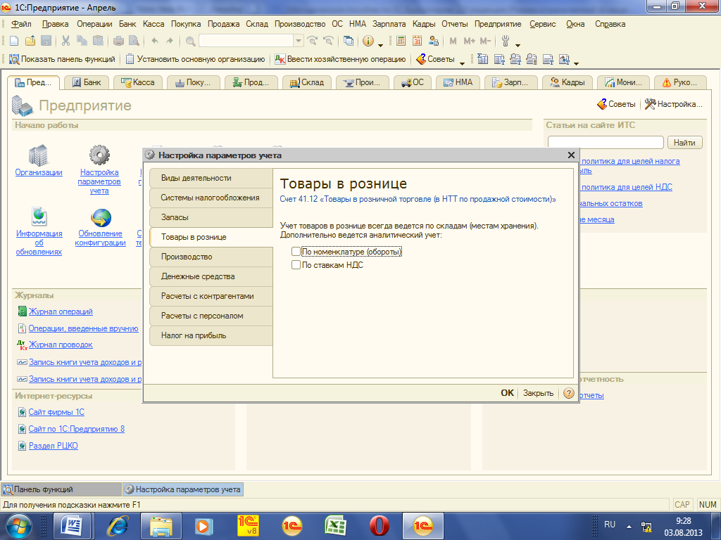This screenshot has width=721, height=540.
Task: Click Показать панель функций toolbar button
Action: click(x=62, y=59)
